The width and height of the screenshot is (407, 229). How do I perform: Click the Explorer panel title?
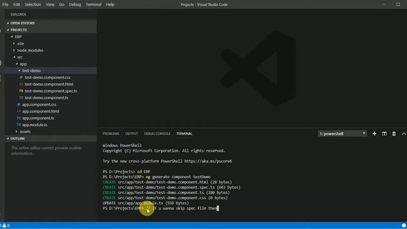[x=18, y=15]
